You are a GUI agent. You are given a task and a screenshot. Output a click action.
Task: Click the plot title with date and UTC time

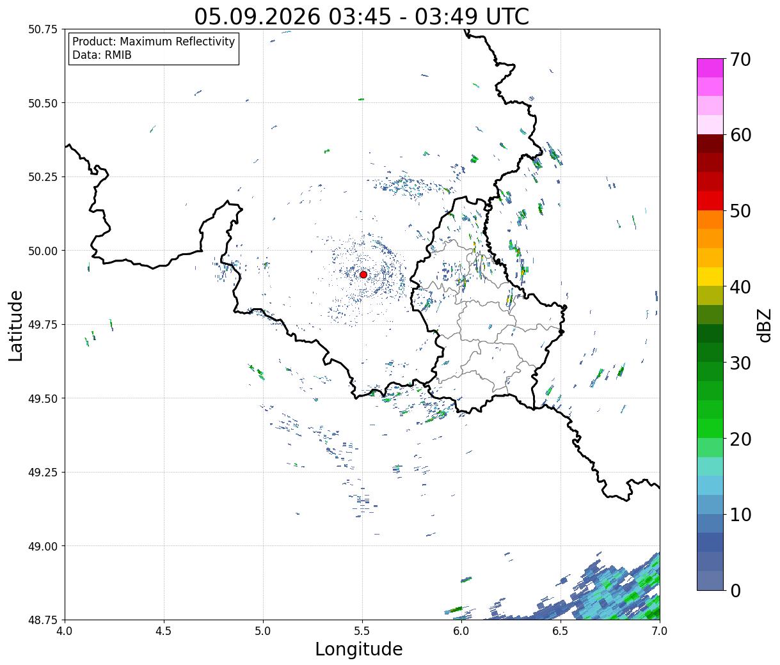[362, 16]
